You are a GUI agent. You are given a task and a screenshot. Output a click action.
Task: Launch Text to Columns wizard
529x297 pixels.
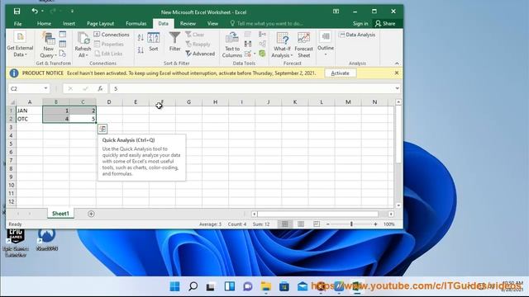tap(231, 45)
